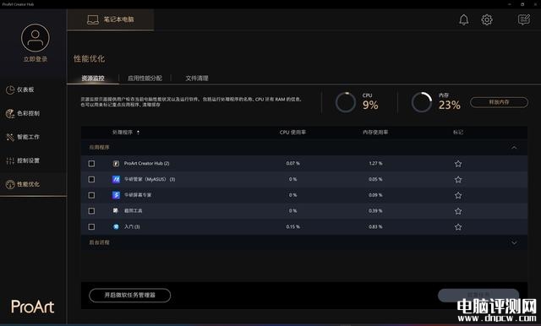Screen dimensions: 541x326
Task: Click the 色彩控制 palette icon
Action: 10,113
